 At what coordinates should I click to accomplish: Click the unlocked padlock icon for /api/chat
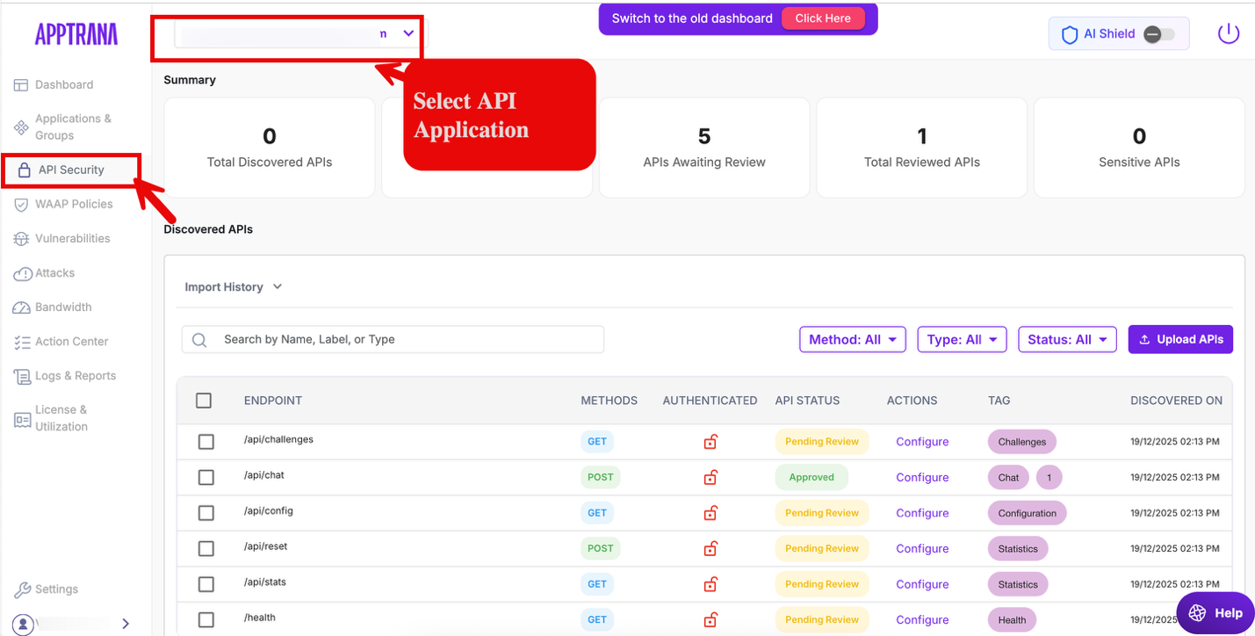(710, 478)
